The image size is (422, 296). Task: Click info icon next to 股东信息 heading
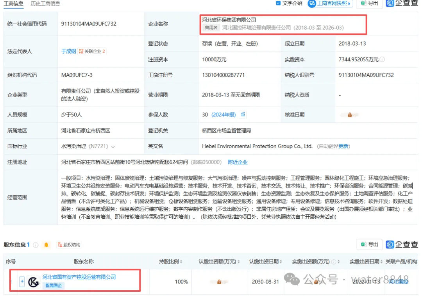[36, 245]
